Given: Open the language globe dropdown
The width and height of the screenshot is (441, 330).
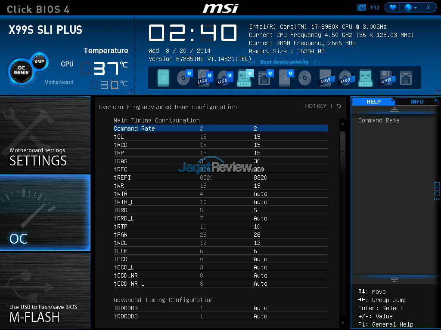Looking at the screenshot, I should coord(410,7).
